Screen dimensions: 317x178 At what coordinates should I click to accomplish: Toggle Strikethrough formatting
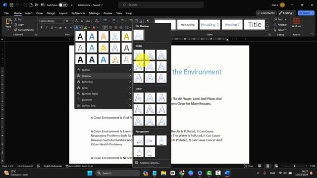click(60, 28)
